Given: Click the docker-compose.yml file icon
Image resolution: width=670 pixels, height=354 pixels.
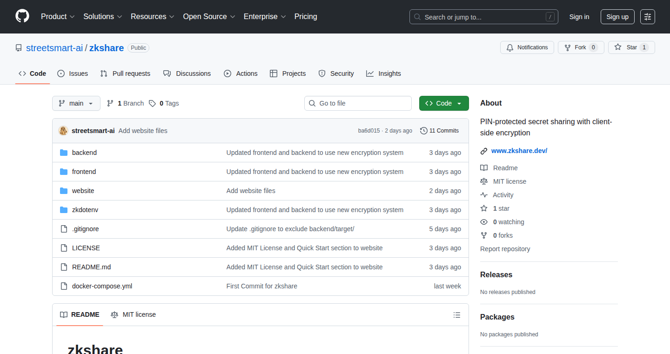Looking at the screenshot, I should click(x=64, y=286).
